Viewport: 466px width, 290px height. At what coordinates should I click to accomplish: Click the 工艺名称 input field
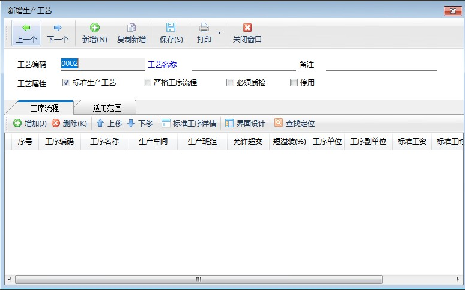click(243, 65)
